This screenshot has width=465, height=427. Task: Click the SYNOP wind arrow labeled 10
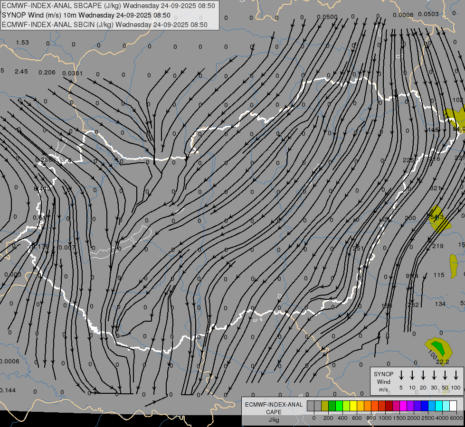coord(412,375)
